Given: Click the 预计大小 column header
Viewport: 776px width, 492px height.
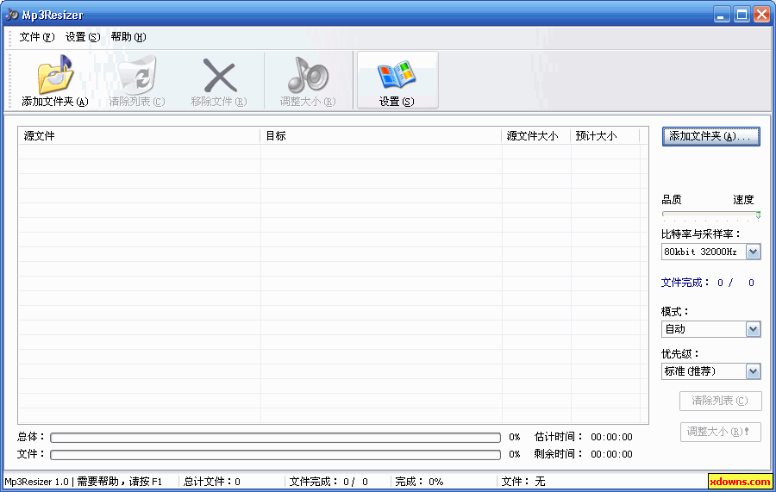Looking at the screenshot, I should pos(604,136).
